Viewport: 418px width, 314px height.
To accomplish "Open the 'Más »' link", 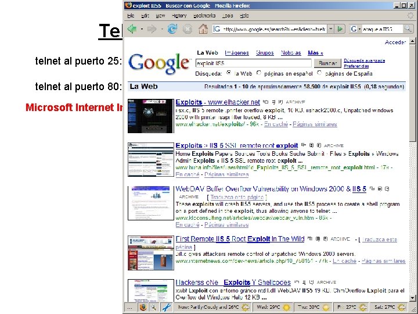I will tap(315, 53).
